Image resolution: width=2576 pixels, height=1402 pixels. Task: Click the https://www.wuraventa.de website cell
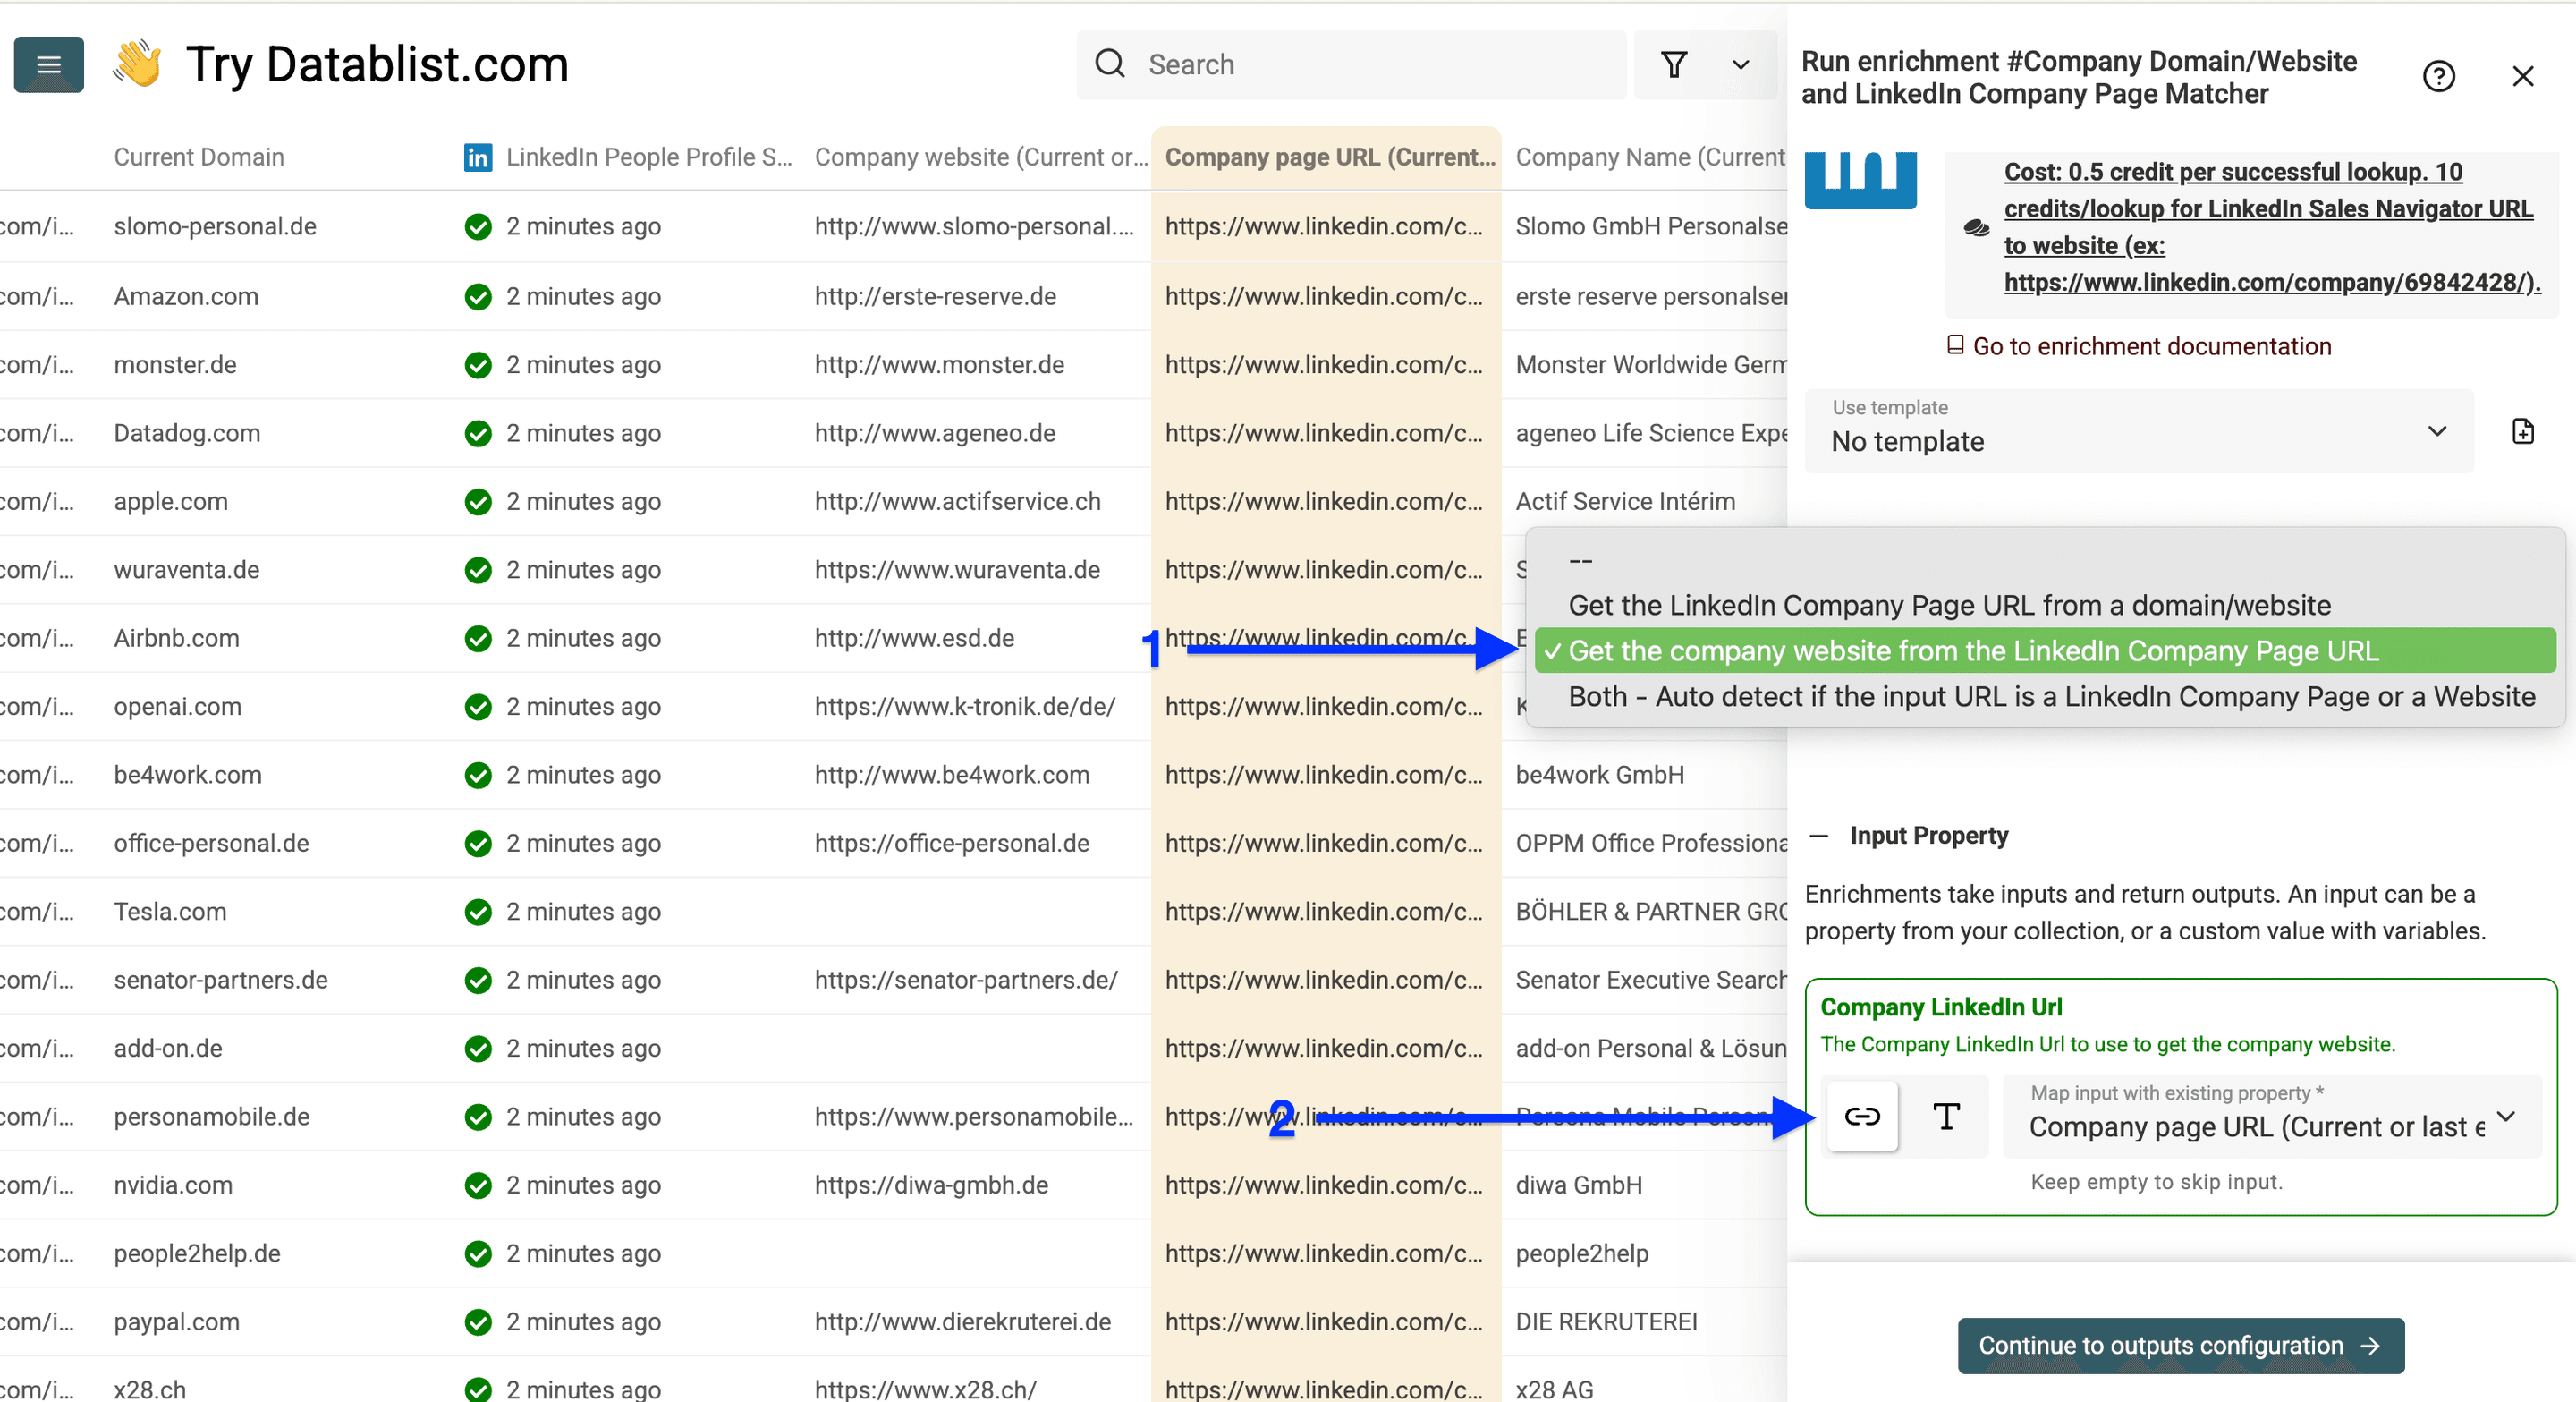[x=957, y=570]
